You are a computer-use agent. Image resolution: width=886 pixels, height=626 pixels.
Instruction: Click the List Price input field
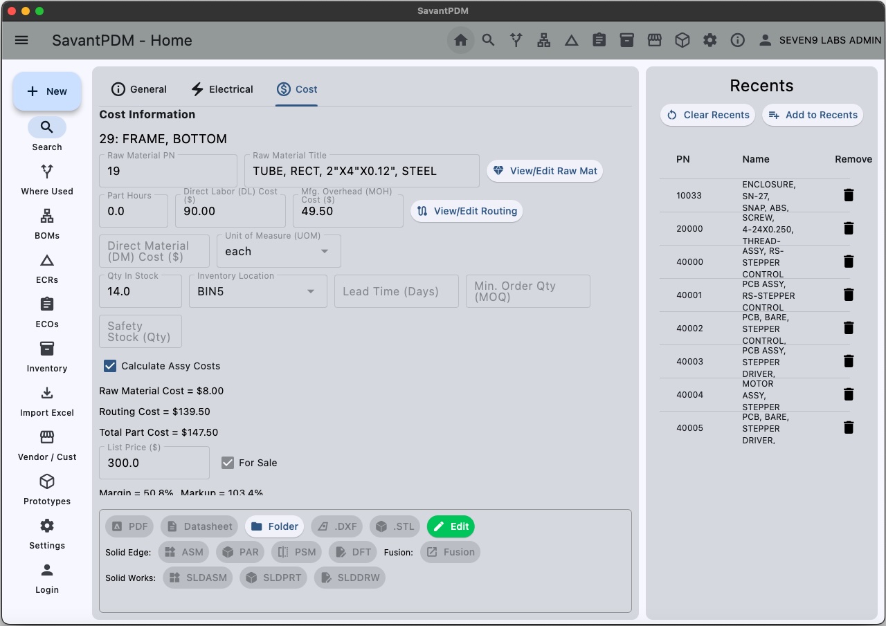(154, 463)
